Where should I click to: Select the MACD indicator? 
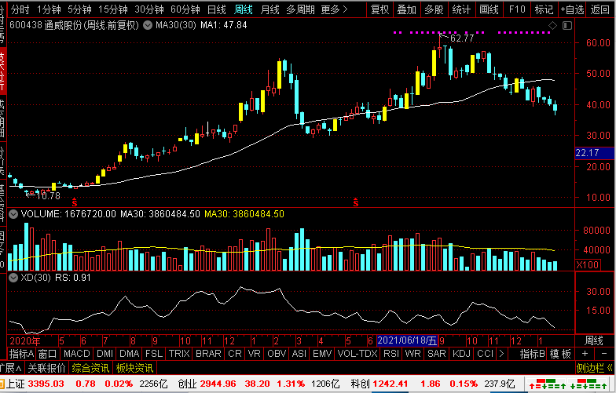point(78,354)
